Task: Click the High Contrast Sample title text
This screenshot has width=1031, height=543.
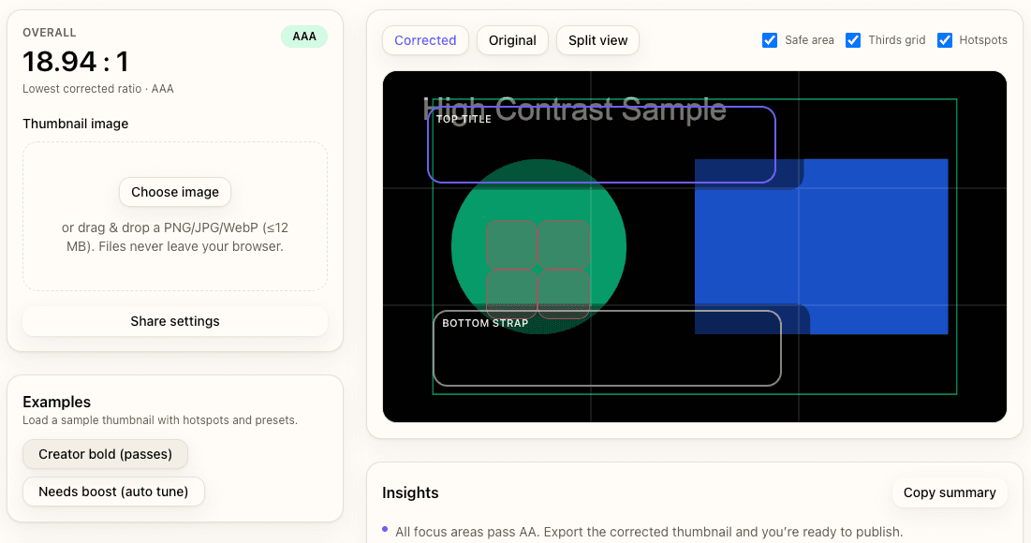Action: point(575,109)
